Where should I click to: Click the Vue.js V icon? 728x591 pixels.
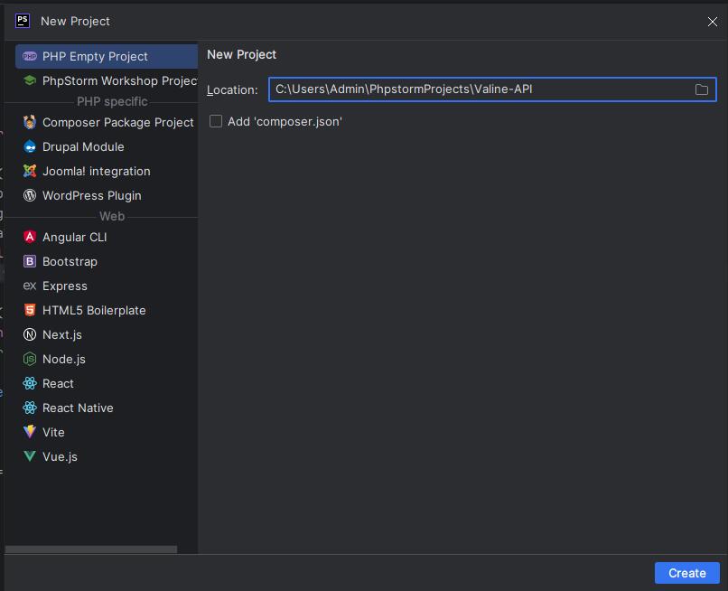[x=30, y=456]
